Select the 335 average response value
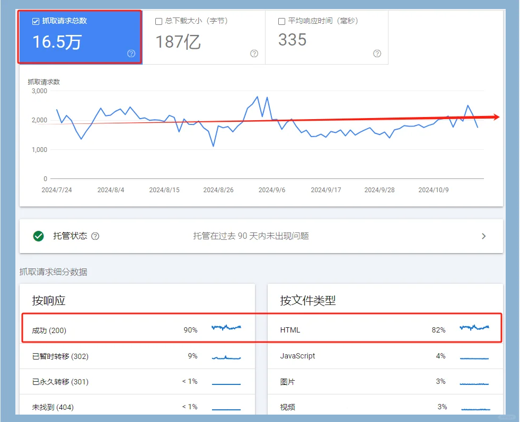 292,40
